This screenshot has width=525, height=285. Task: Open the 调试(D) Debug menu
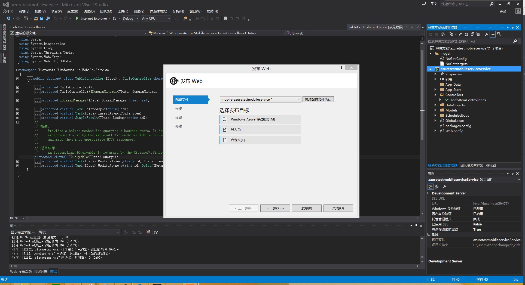click(89, 11)
